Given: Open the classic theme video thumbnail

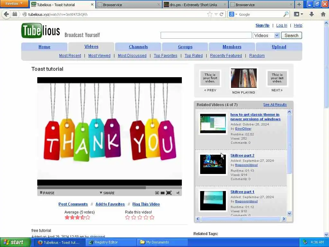Looking at the screenshot, I should (213, 123).
